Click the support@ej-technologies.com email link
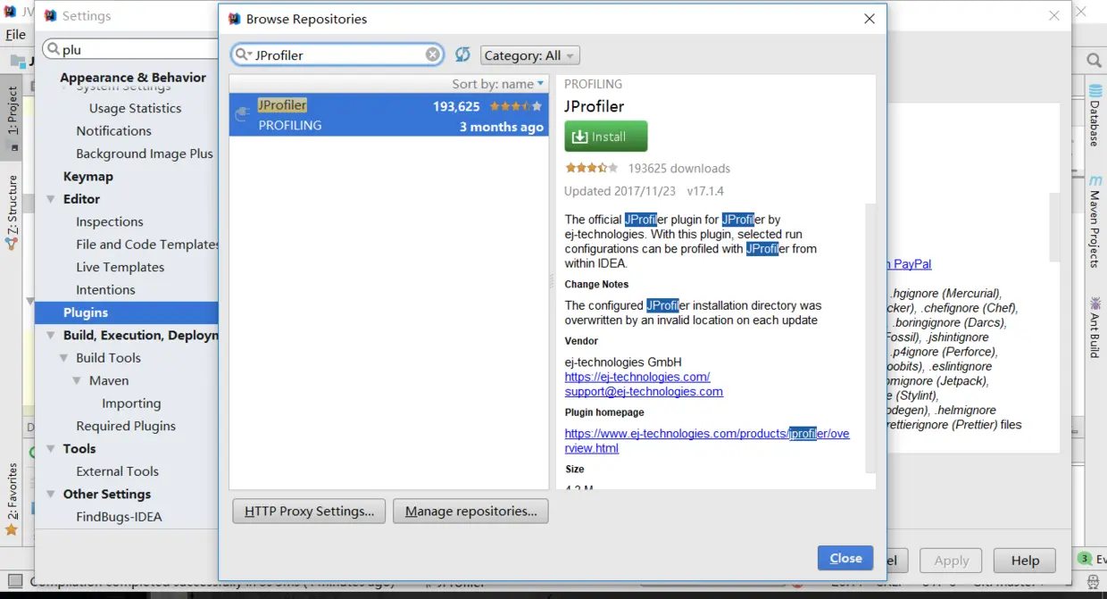The image size is (1107, 599). (x=644, y=391)
